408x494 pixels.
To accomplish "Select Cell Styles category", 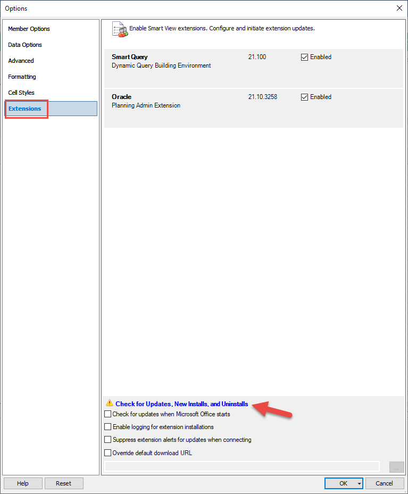I will (x=21, y=93).
